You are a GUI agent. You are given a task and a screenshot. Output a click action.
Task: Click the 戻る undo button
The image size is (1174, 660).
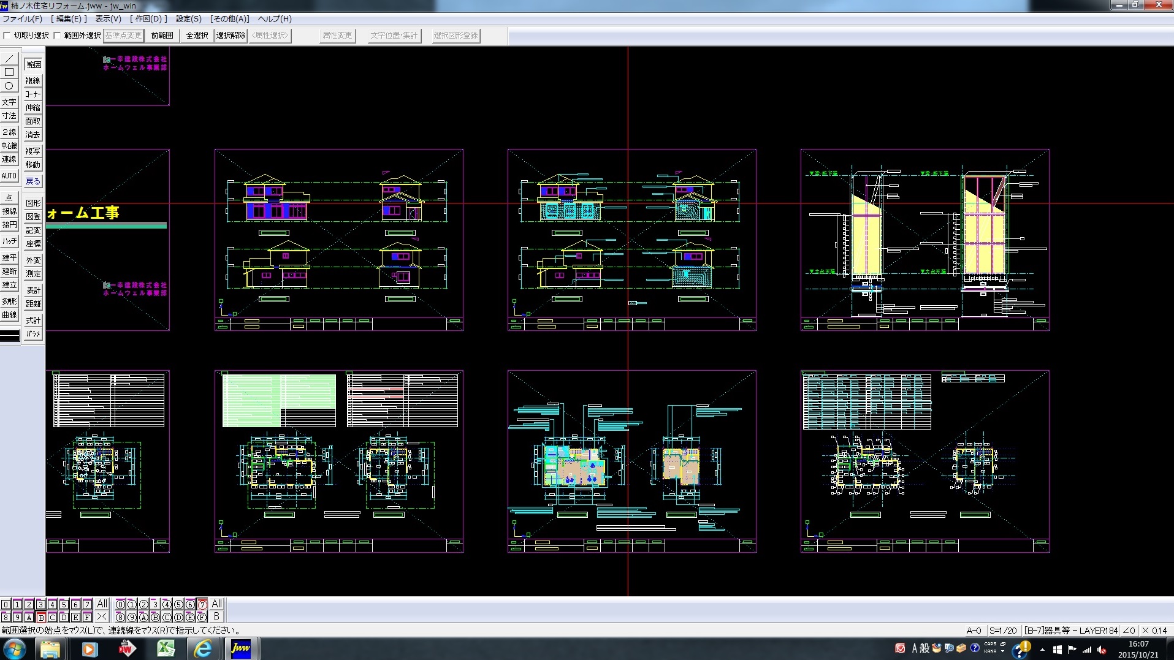(x=33, y=181)
